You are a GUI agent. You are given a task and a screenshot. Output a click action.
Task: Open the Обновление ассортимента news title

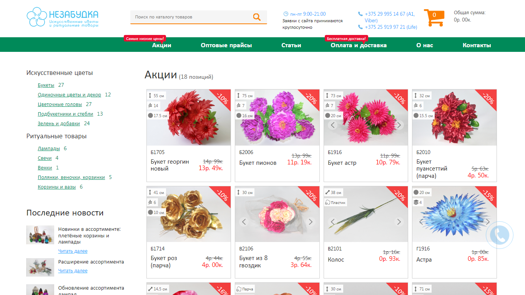pyautogui.click(x=91, y=291)
